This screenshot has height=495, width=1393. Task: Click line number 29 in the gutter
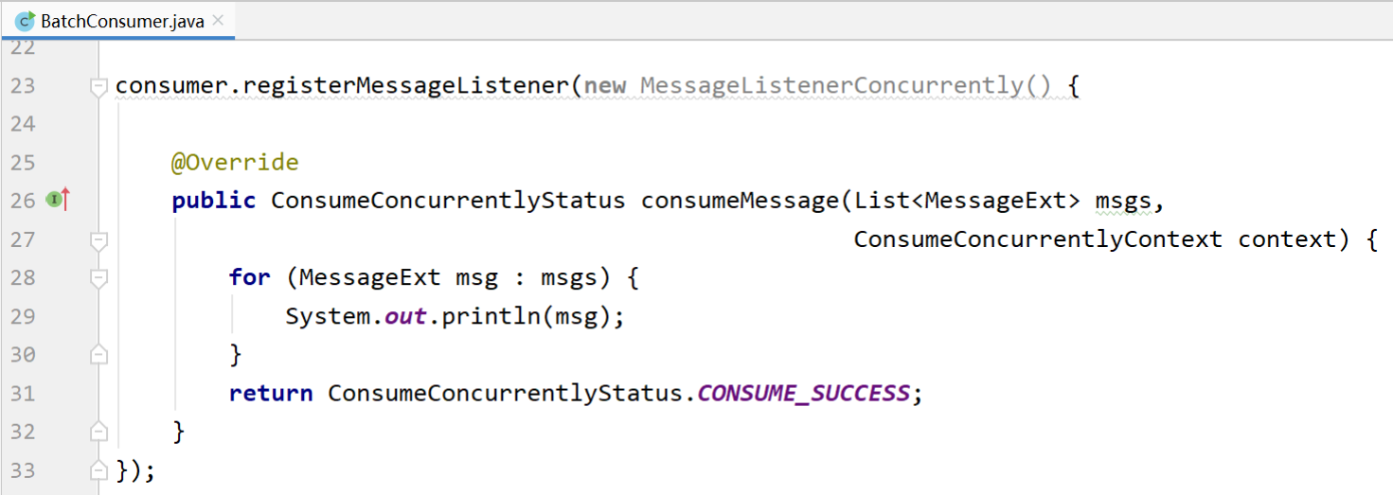coord(22,316)
